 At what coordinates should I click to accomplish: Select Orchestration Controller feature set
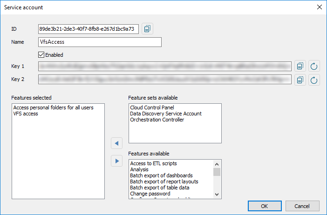pyautogui.click(x=157, y=120)
